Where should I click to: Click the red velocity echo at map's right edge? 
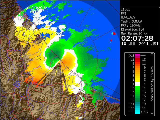tap(114, 33)
